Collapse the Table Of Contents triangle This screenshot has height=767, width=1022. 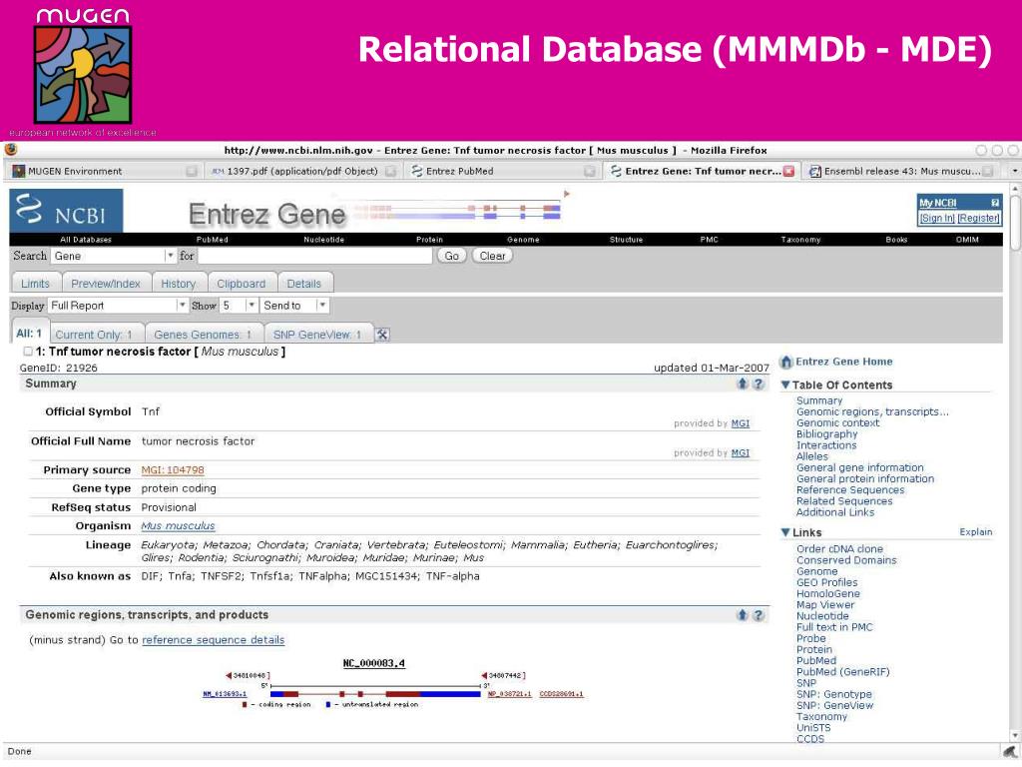(x=785, y=384)
